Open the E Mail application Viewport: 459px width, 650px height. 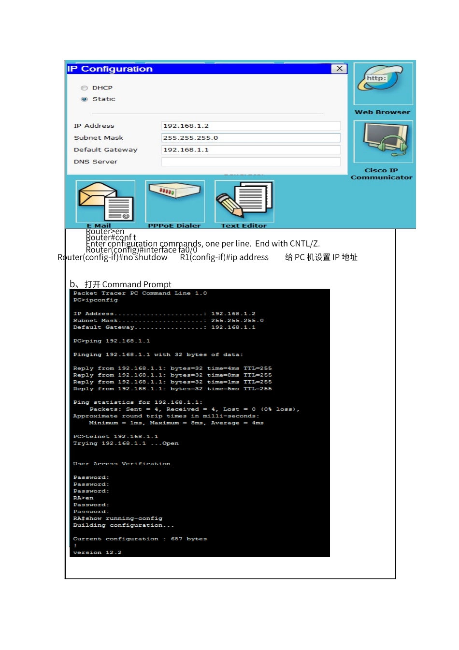coord(106,201)
